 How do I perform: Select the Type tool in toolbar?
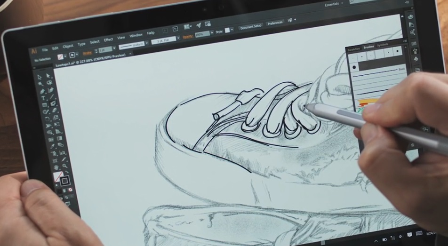pos(43,98)
